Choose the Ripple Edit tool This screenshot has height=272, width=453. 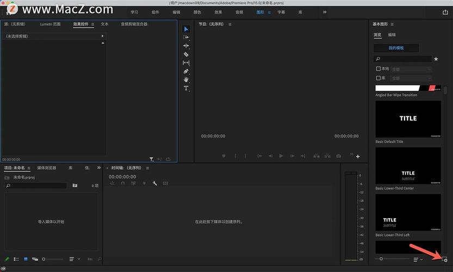[186, 46]
